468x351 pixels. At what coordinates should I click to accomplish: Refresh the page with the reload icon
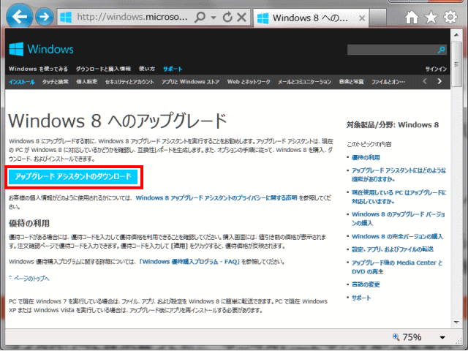pos(227,18)
